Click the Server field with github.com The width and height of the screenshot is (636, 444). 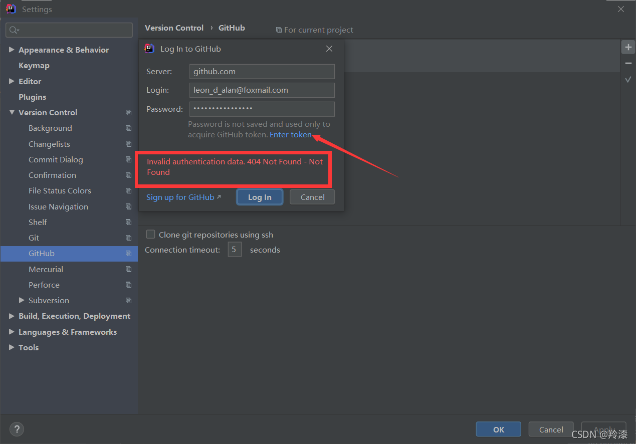point(262,71)
